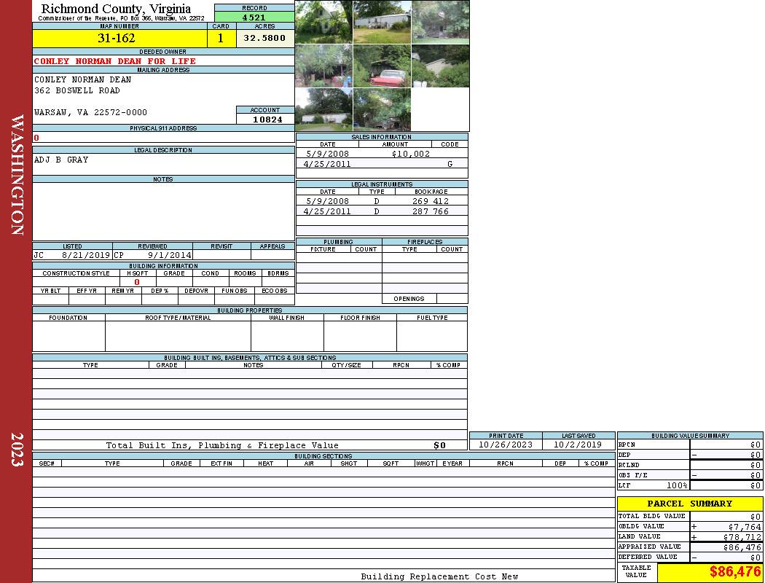Click the legal description ADJ B GRAY
The width and height of the screenshot is (765, 583).
pos(61,160)
